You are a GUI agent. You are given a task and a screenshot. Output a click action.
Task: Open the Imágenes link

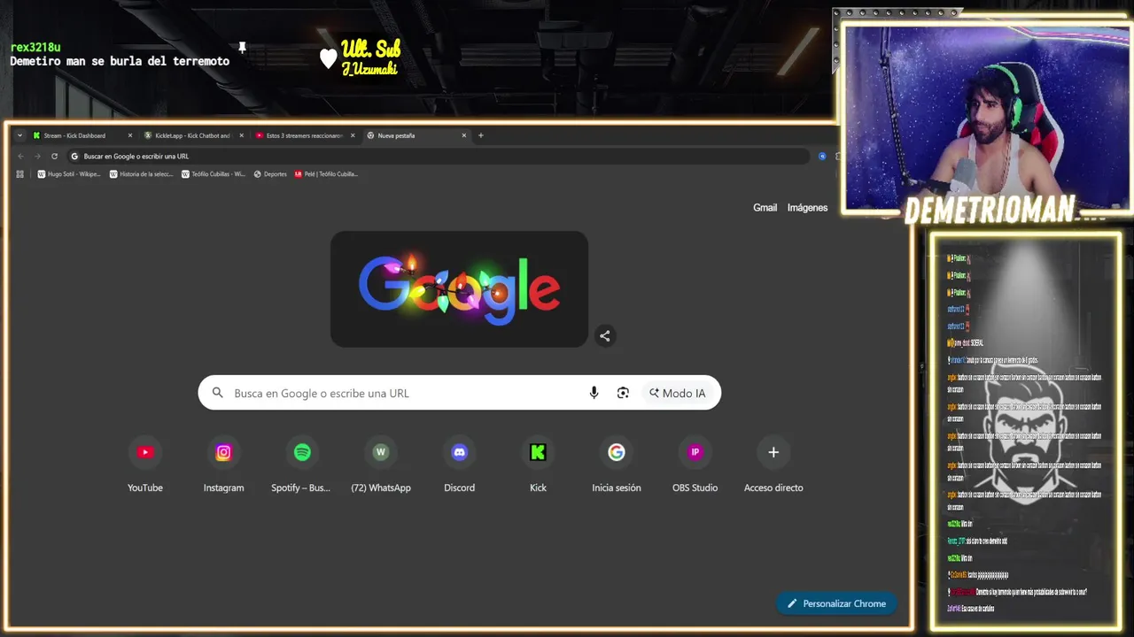tap(808, 208)
